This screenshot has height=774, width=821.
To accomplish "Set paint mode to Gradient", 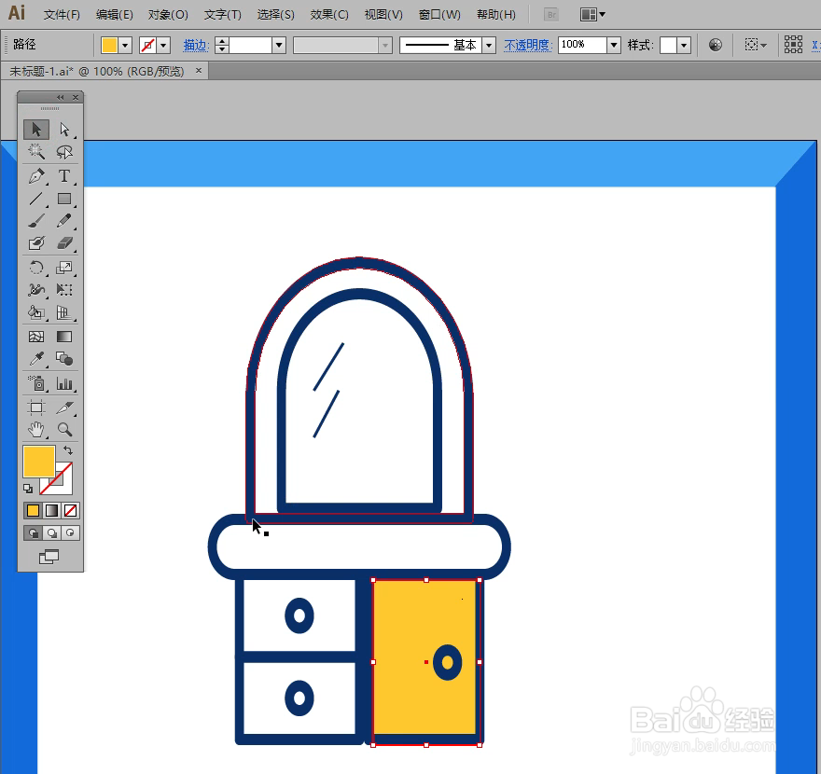I will tap(52, 510).
